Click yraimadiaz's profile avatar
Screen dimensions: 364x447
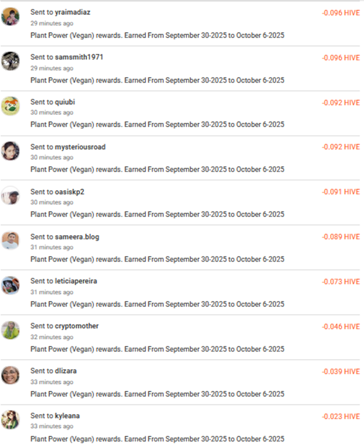(x=10, y=17)
